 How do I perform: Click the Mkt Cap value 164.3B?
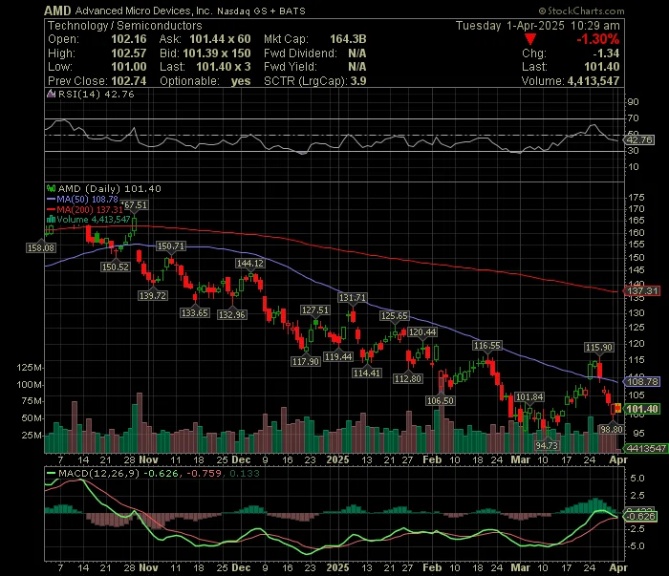coord(348,39)
